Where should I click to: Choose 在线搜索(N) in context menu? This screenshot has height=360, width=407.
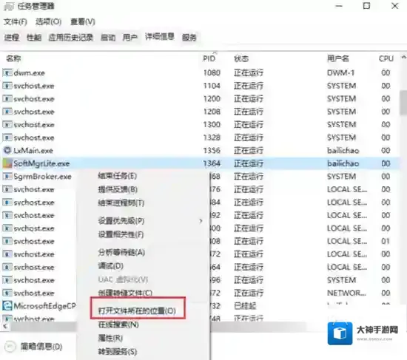pyautogui.click(x=118, y=325)
